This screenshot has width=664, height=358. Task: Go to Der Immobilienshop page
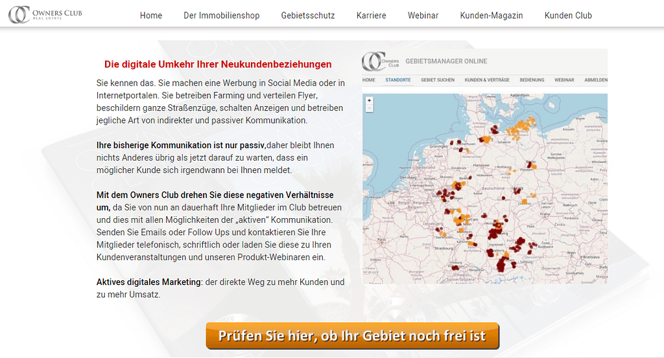click(x=222, y=16)
